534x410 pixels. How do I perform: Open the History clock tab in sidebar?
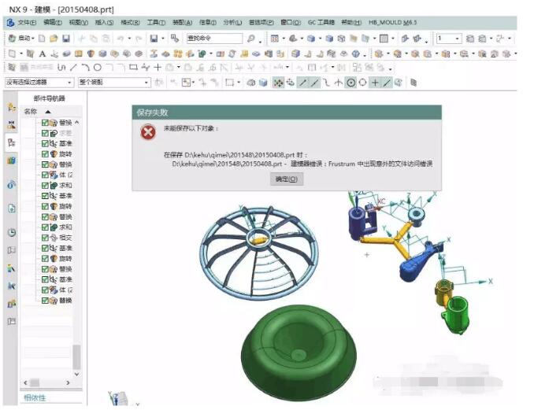coord(11,233)
